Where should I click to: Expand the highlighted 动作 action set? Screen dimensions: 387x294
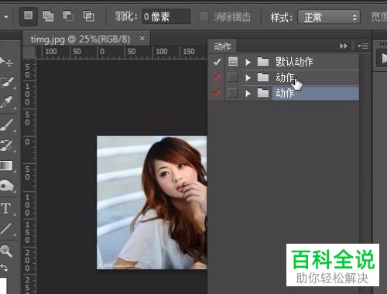pyautogui.click(x=248, y=93)
